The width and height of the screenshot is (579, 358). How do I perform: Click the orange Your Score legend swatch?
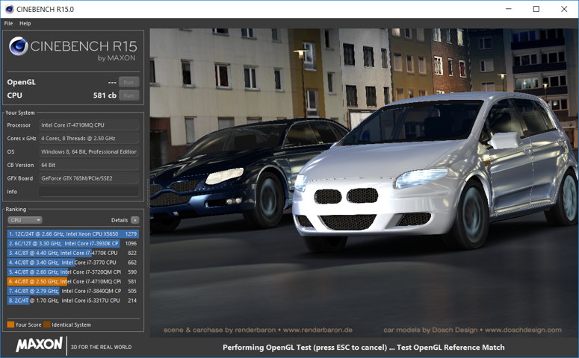10,324
